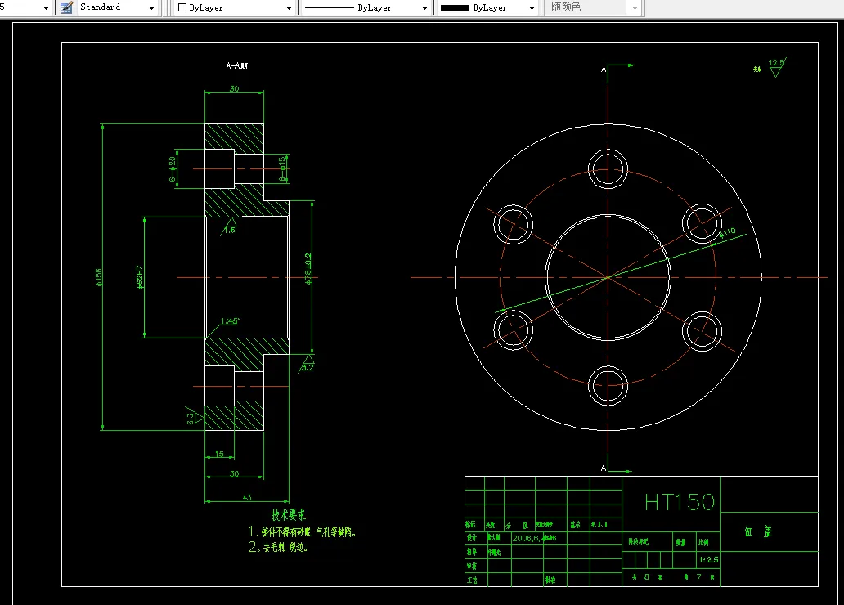Select the 2006,6 date cell
Image resolution: width=844 pixels, height=605 pixels.
[527, 538]
